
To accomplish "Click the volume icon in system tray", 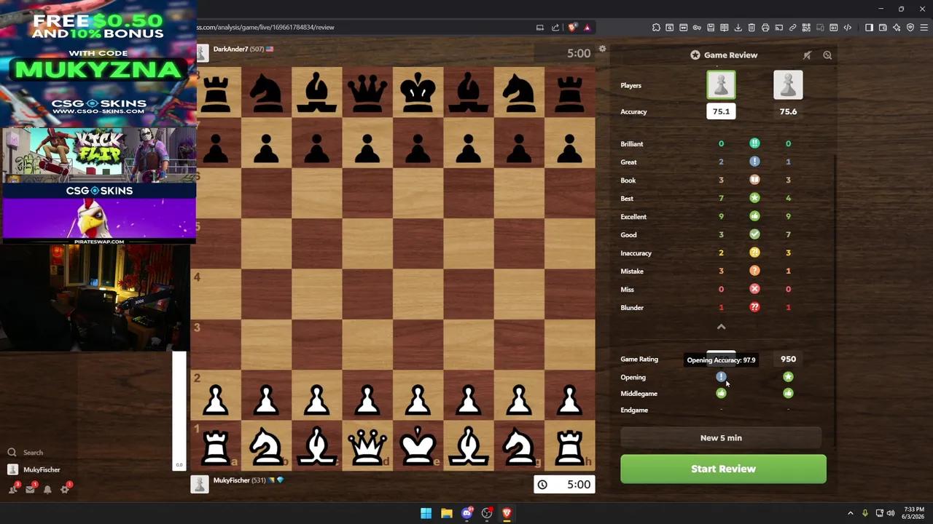I will (891, 513).
